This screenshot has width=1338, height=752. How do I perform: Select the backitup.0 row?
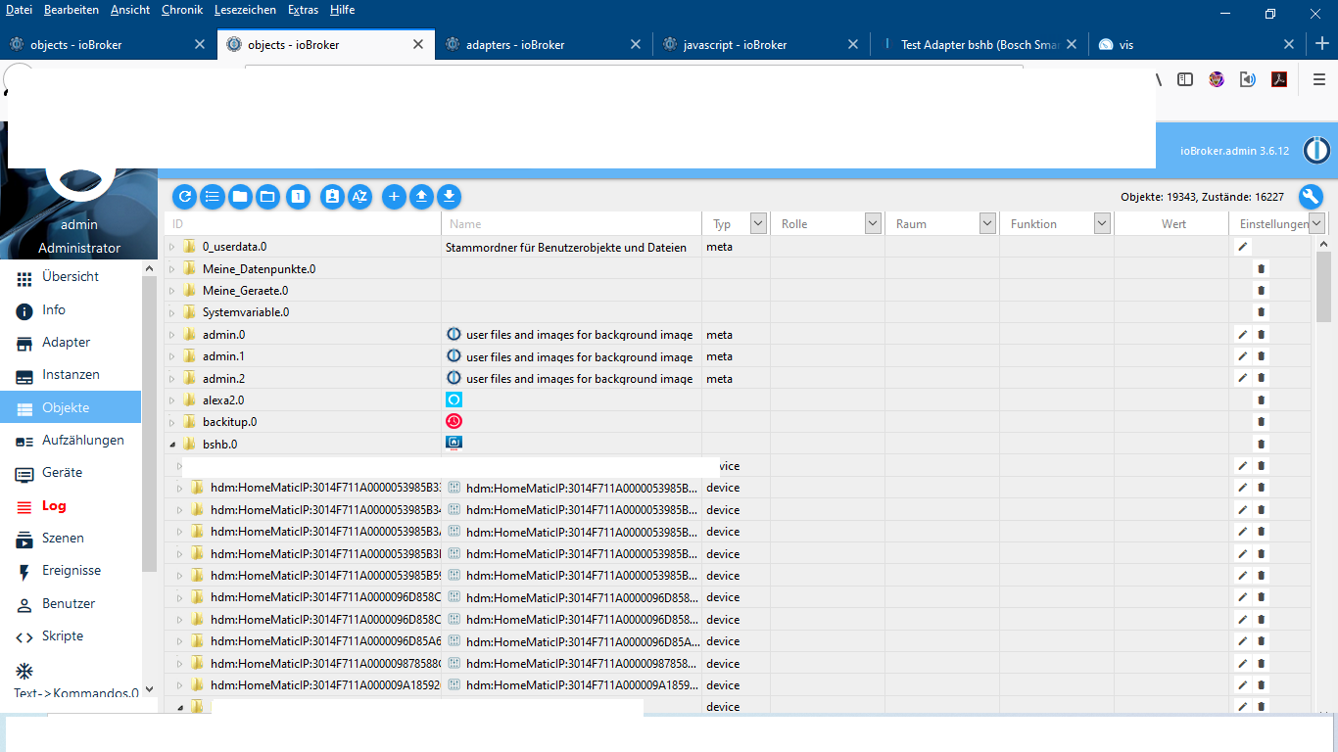point(737,422)
